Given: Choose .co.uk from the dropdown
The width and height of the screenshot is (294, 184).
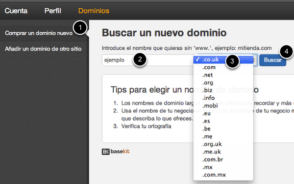Looking at the screenshot, I should click(x=223, y=60).
